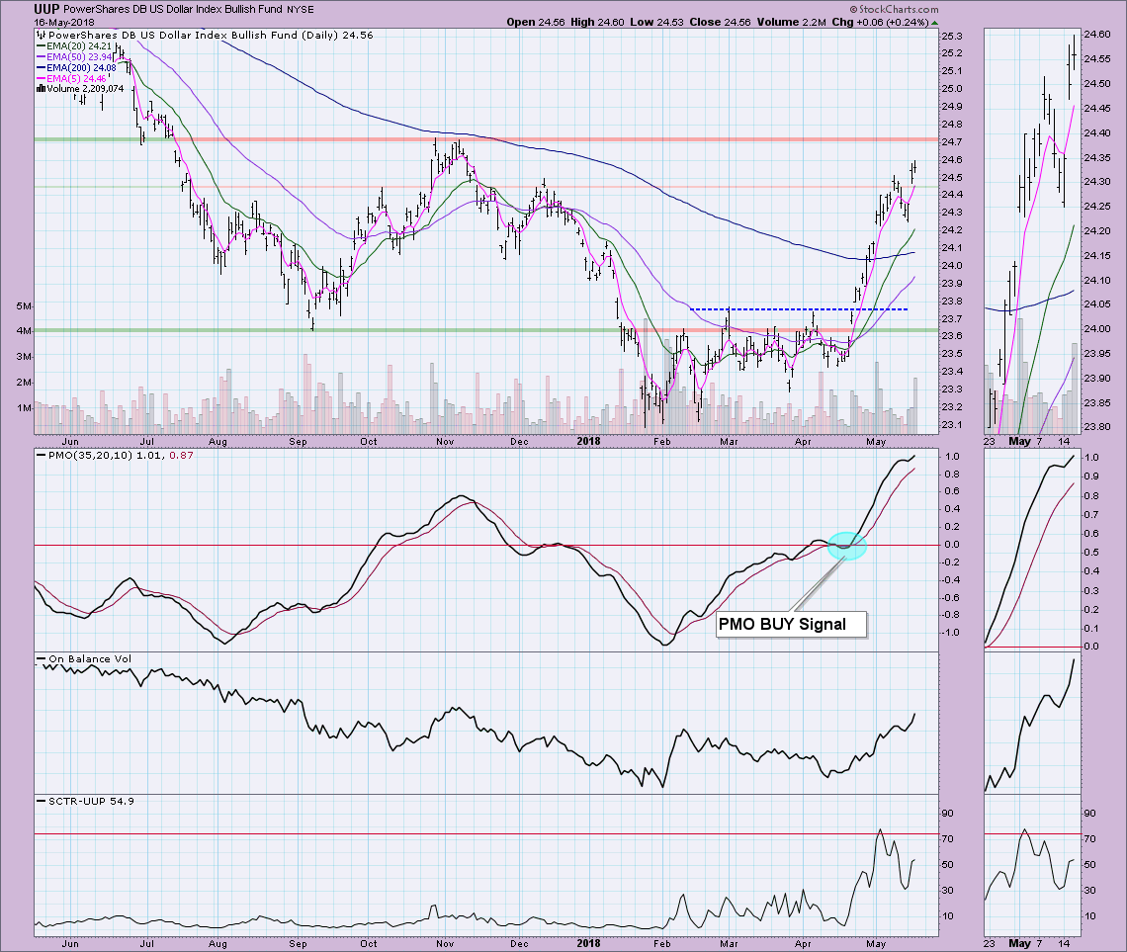Select the EMA(200) 24.08 legend entry
Viewport: 1127px width, 952px height.
point(77,67)
